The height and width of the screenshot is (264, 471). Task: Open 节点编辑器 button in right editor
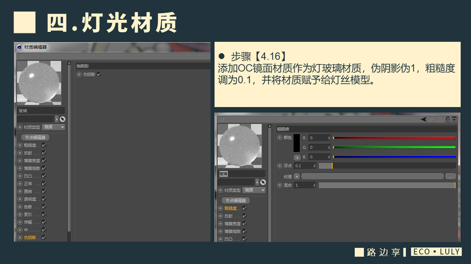coord(236,200)
